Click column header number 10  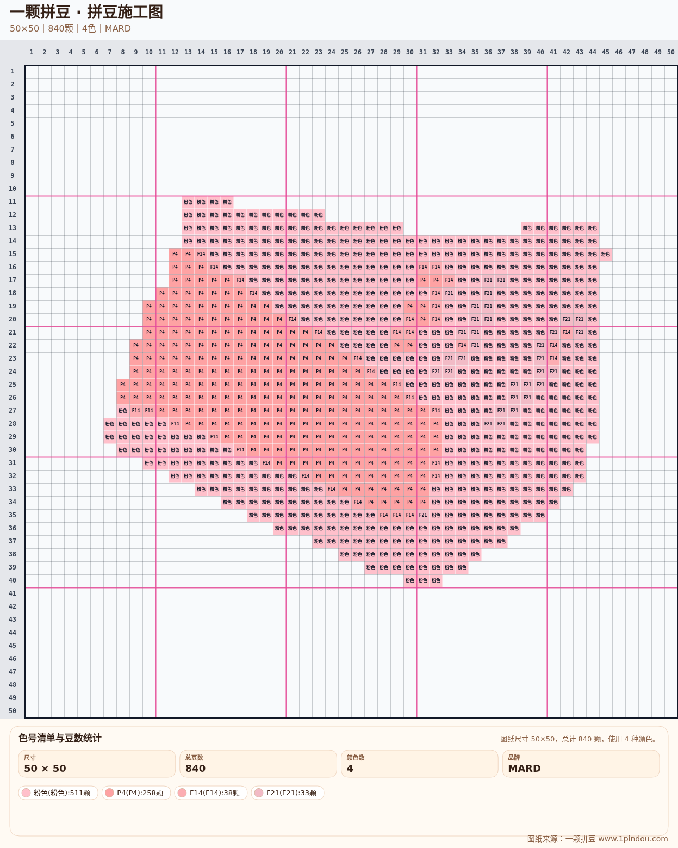coord(149,52)
